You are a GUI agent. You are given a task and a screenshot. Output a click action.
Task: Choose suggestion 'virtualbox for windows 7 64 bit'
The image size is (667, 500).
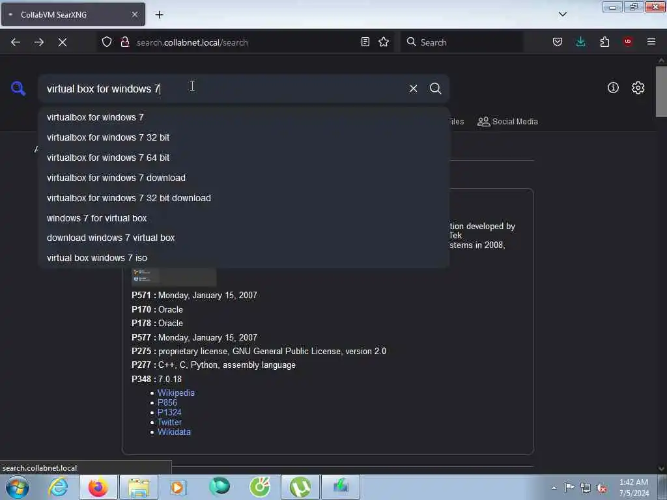(x=244, y=158)
